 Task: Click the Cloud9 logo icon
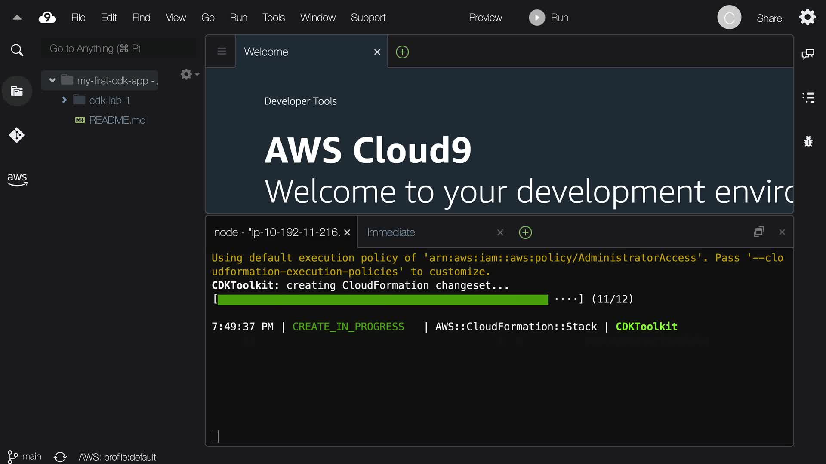point(47,18)
